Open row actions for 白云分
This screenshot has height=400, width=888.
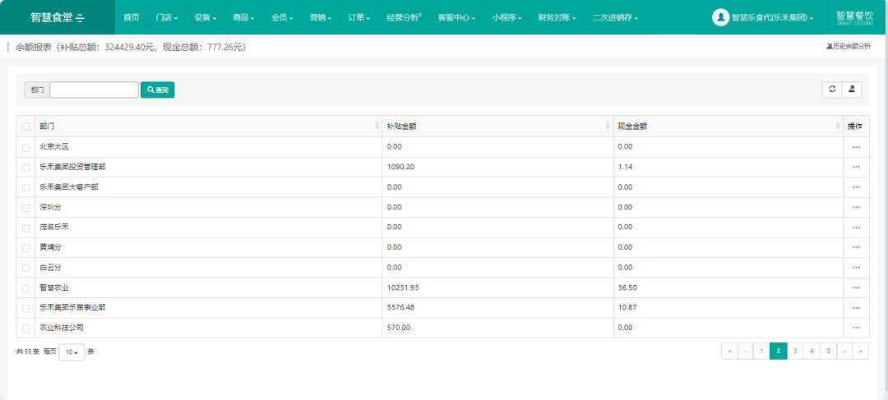click(x=856, y=268)
